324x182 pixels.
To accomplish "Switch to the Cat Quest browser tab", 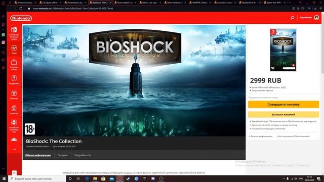I will pos(50,3).
